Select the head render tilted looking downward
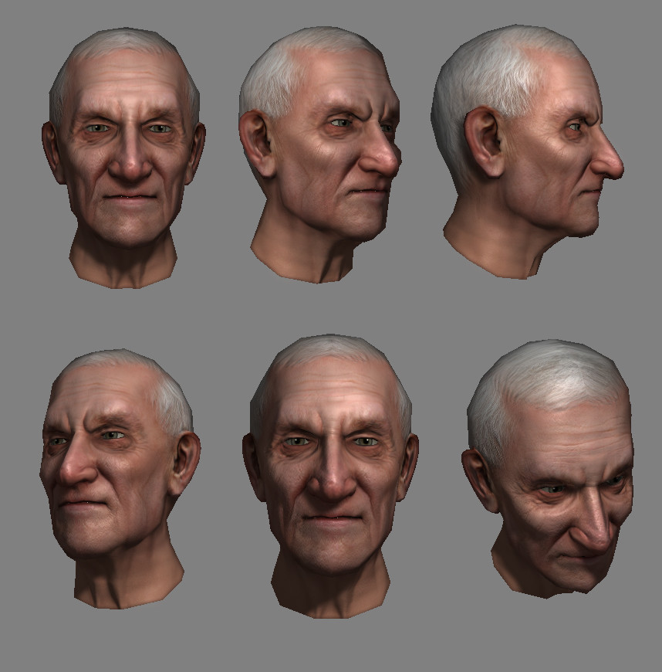This screenshot has width=662, height=672. [x=548, y=469]
